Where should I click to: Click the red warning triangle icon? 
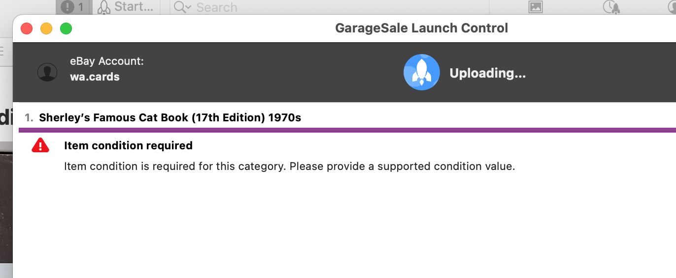40,145
